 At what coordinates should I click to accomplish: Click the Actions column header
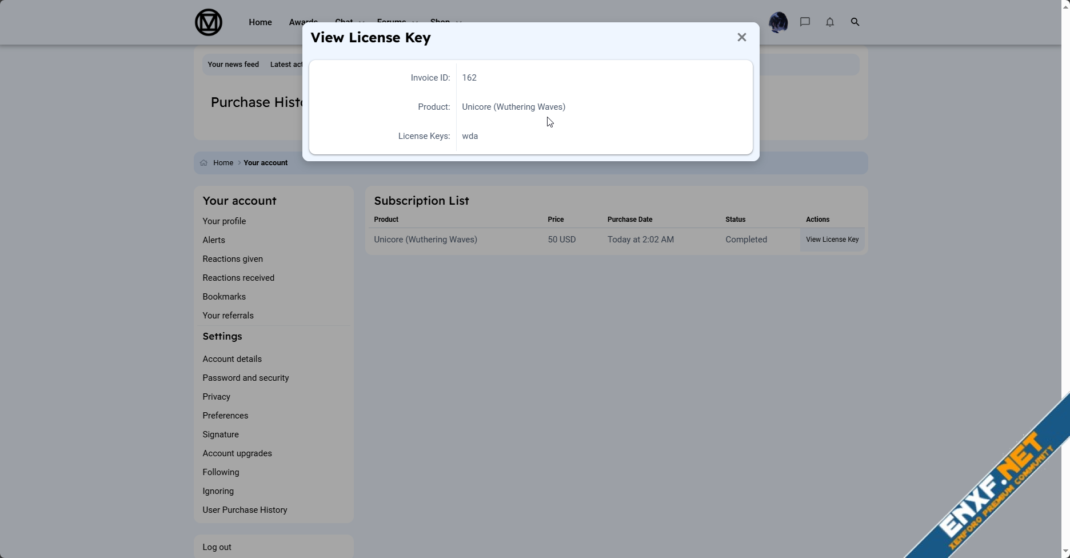[x=818, y=220]
